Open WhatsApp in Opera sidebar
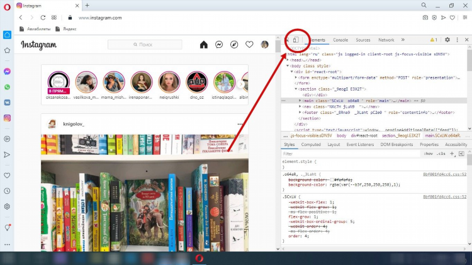 [x=7, y=87]
